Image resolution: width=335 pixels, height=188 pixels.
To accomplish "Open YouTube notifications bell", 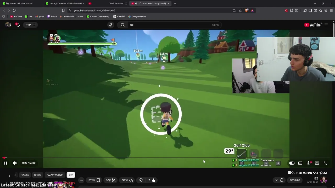I will 18,25.
